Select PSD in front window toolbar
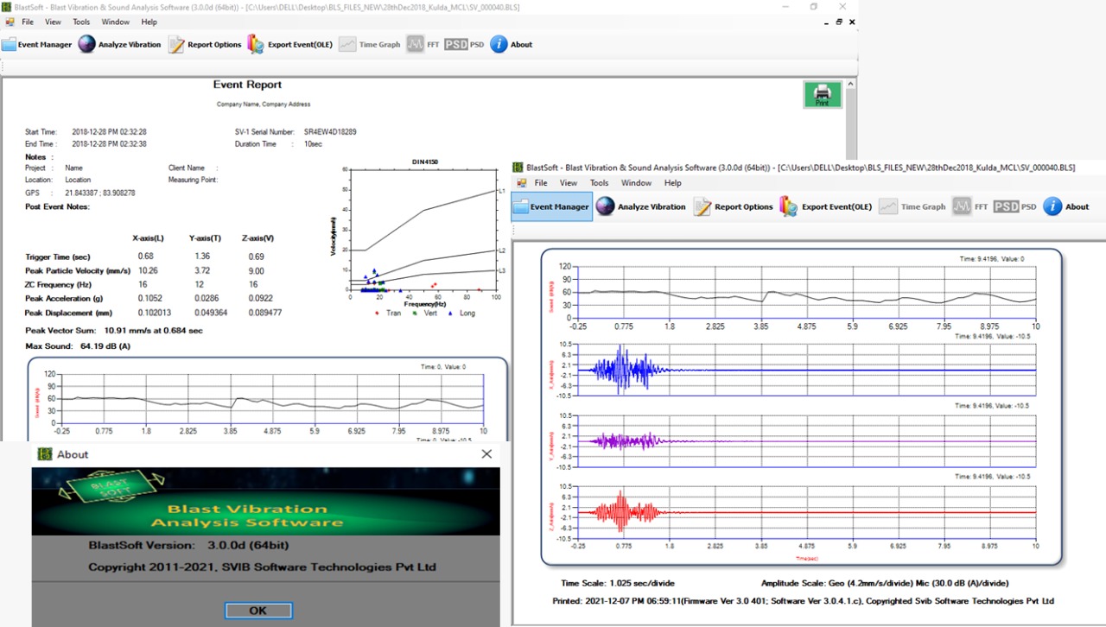Viewport: 1106px width, 627px height. tap(1015, 206)
